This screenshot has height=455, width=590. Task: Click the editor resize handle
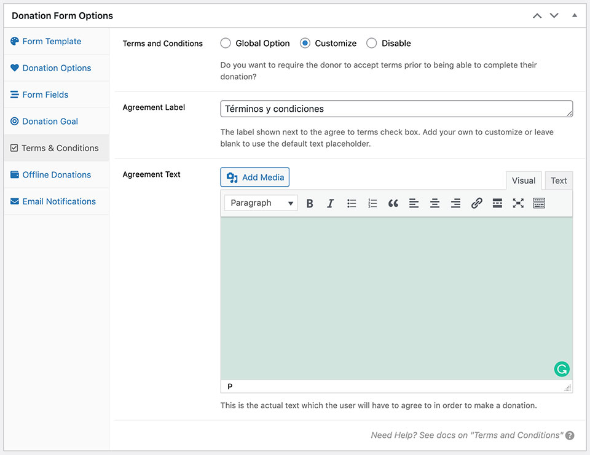pos(567,387)
